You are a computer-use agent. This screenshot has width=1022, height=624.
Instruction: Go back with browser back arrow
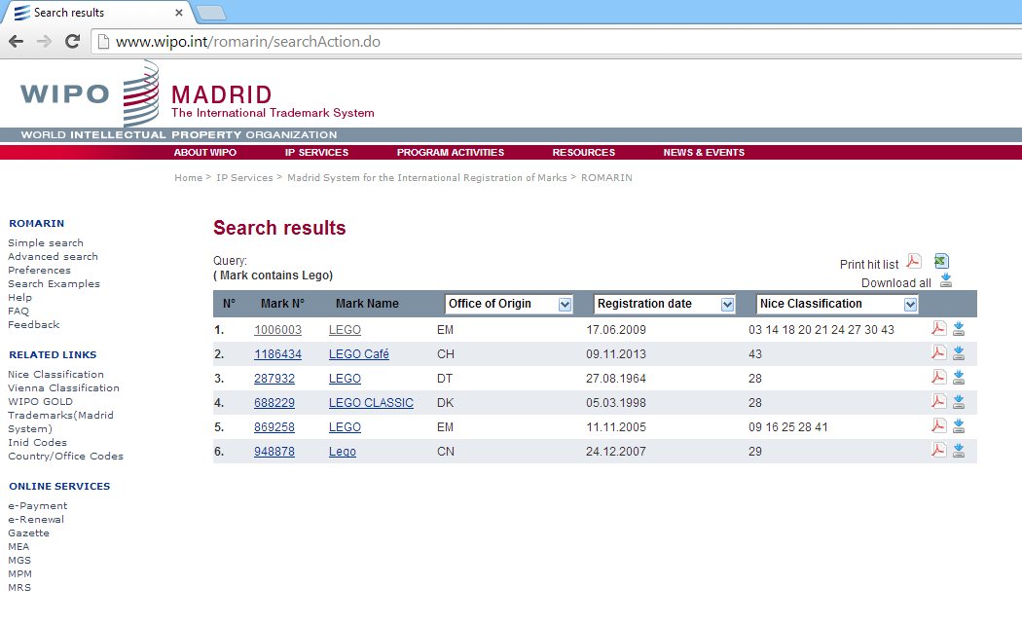pos(16,41)
